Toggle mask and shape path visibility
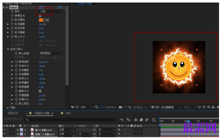 101,107
